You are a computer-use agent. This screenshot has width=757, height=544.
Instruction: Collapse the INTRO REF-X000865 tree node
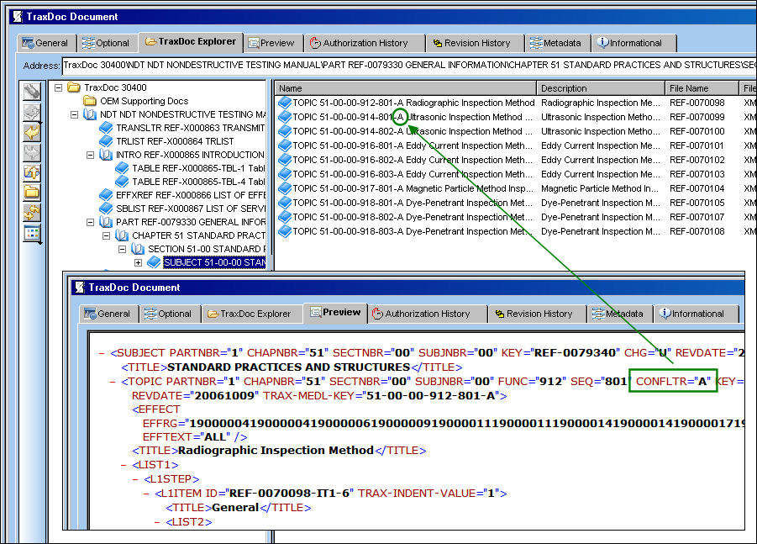(90, 155)
